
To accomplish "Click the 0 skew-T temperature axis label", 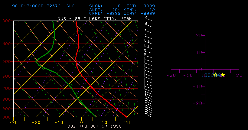I will tap(82, 122).
